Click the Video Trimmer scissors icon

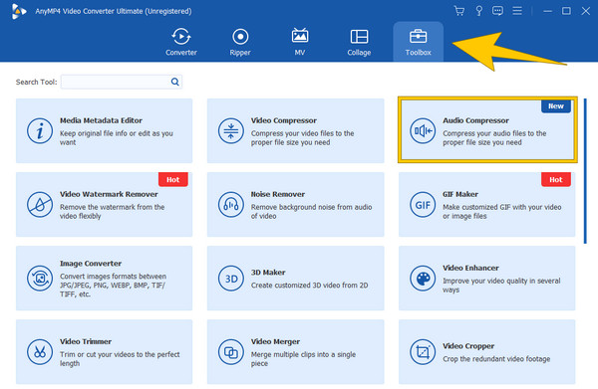40,352
